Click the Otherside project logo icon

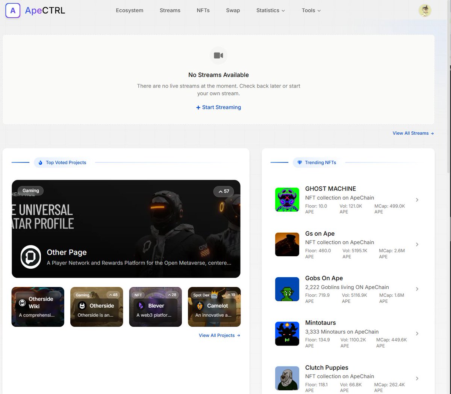(82, 306)
